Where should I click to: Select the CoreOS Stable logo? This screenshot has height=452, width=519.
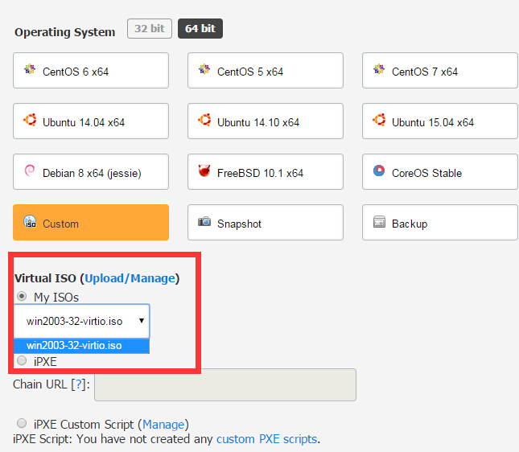[379, 171]
